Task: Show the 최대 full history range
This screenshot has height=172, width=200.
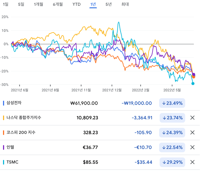Action: pos(125,4)
